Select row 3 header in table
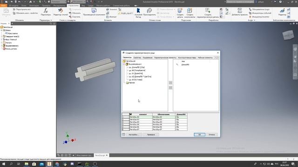Screen dimensions: 298x167 125,122
